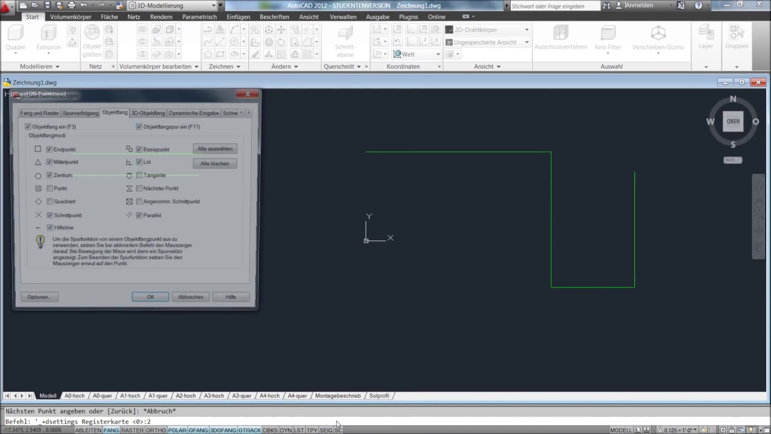Click the move tool in Ändern panel

(281, 30)
